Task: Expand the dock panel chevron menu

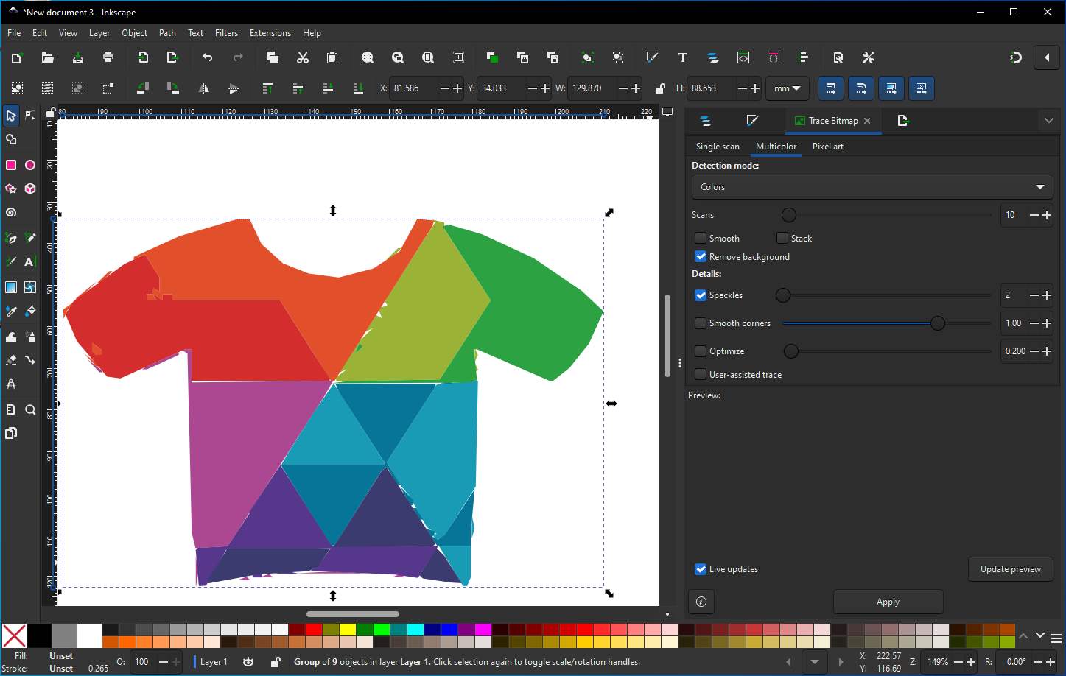Action: (1048, 121)
